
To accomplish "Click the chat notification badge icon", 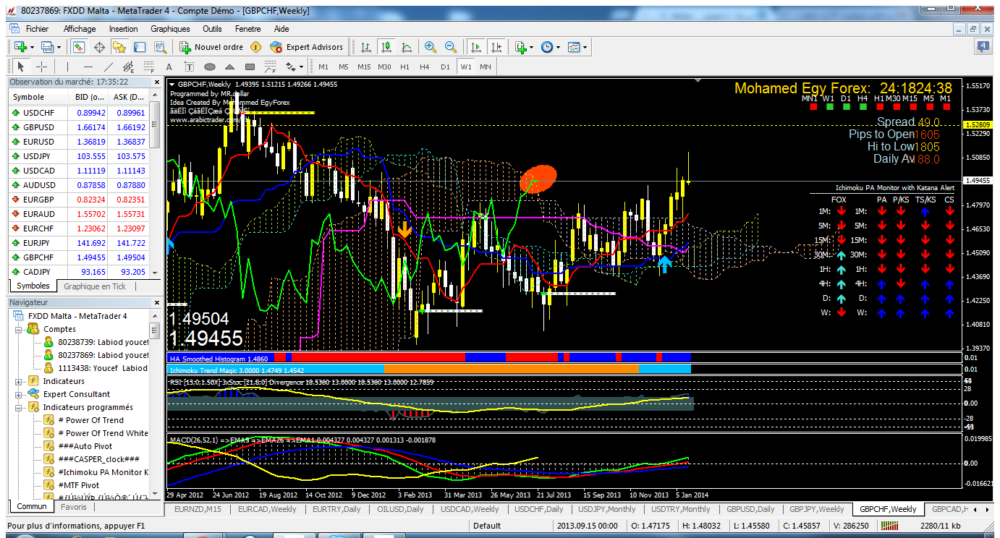I will pos(983,47).
